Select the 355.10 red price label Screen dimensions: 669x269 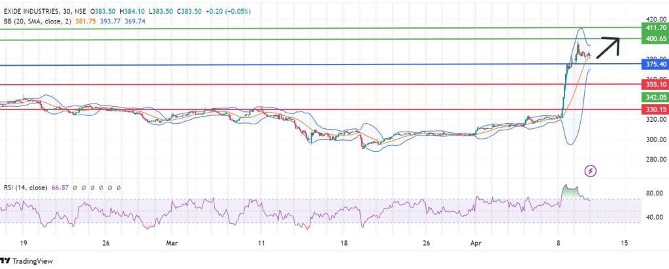coord(655,85)
